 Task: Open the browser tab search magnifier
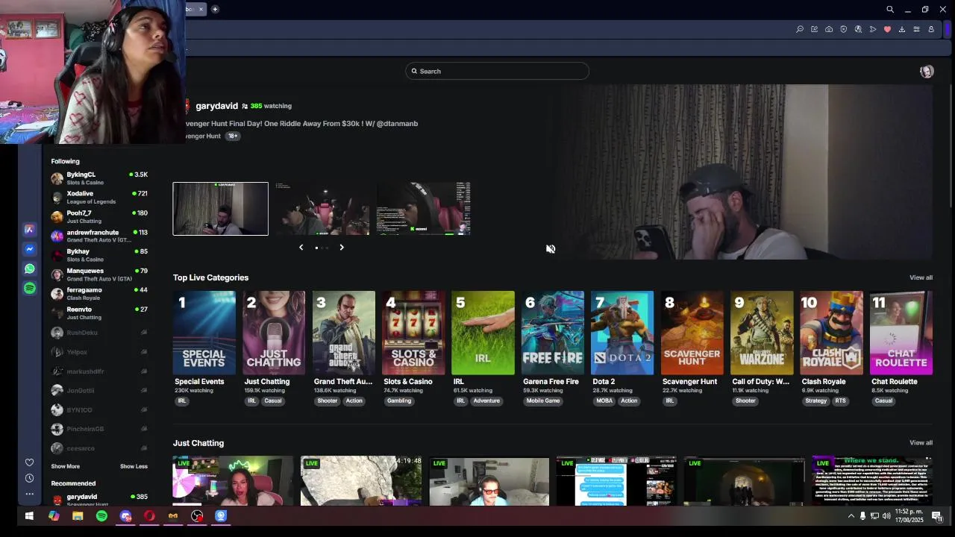890,10
